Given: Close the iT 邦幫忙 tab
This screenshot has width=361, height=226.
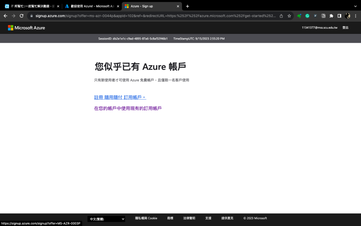Looking at the screenshot, I should [x=58, y=6].
